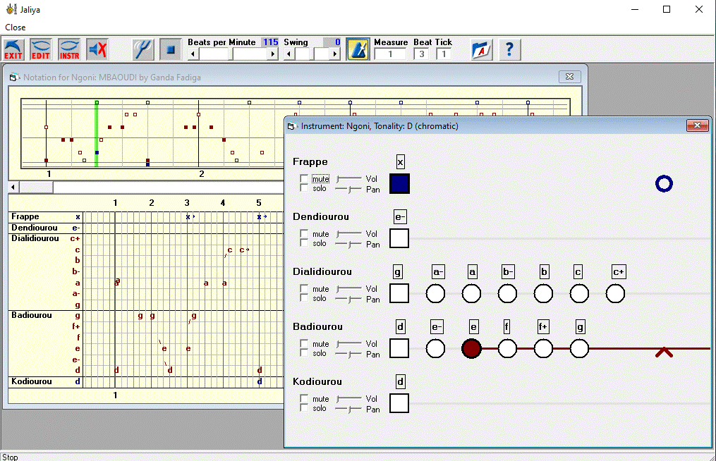Viewport: 716px width, 461px height.
Task: Toggle the metronome icon
Action: click(358, 49)
